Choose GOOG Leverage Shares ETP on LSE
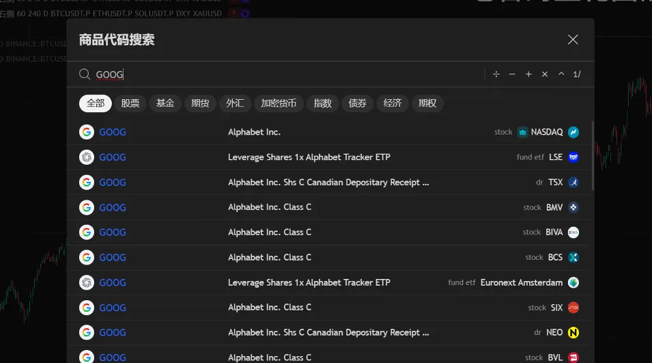 [x=328, y=157]
